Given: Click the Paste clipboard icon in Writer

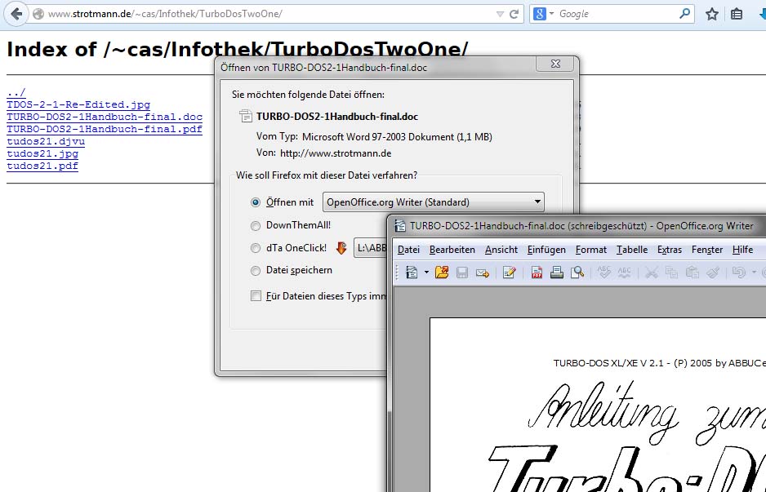Looking at the screenshot, I should click(693, 272).
